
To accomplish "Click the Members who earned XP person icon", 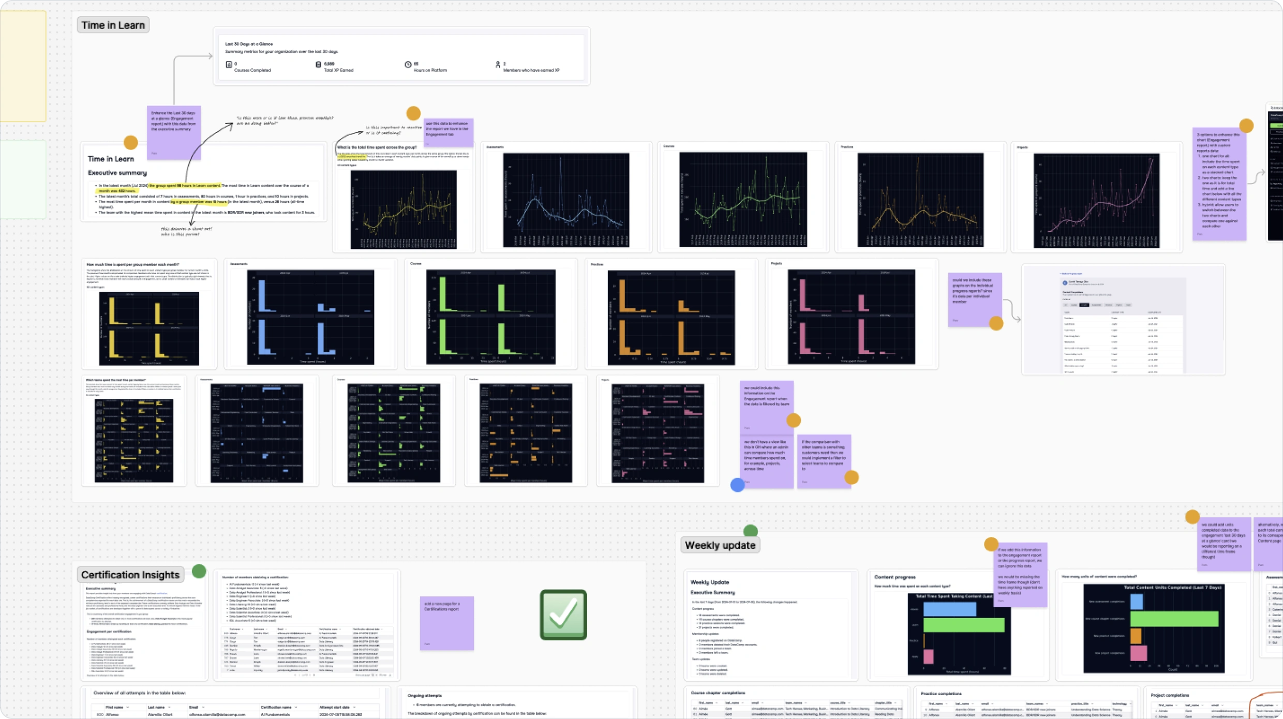I will (x=498, y=65).
